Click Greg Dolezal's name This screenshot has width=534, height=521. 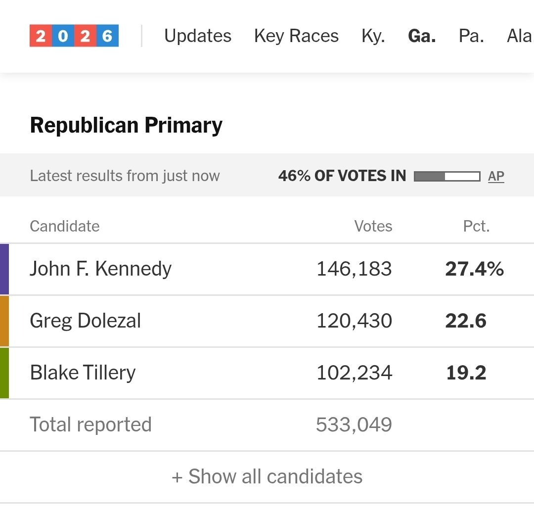[x=85, y=321]
